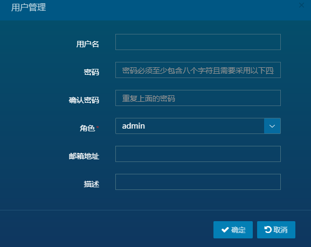
Task: Focus the 用户名 text field
Action: tap(198, 42)
